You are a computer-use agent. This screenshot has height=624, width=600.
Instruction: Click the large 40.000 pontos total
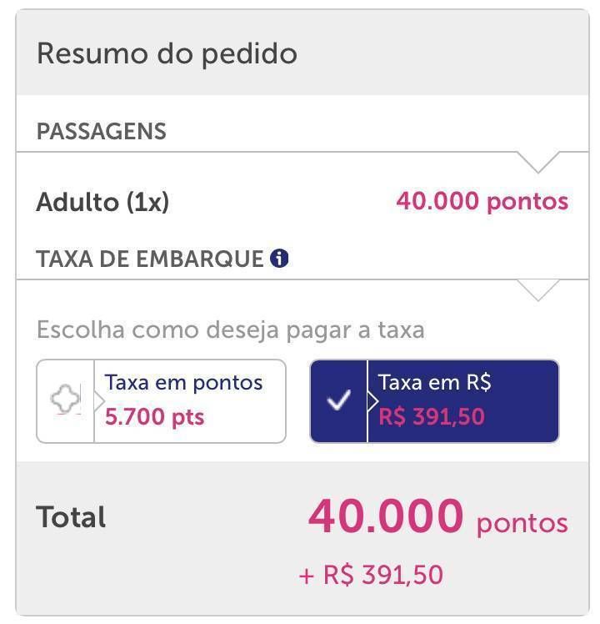point(438,517)
